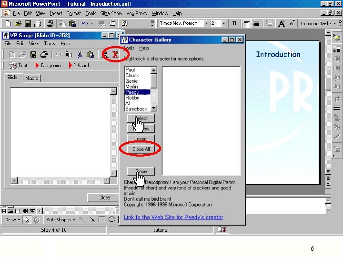Toggle Center alignment button
Screen dimensions: 343x257
[256, 23]
